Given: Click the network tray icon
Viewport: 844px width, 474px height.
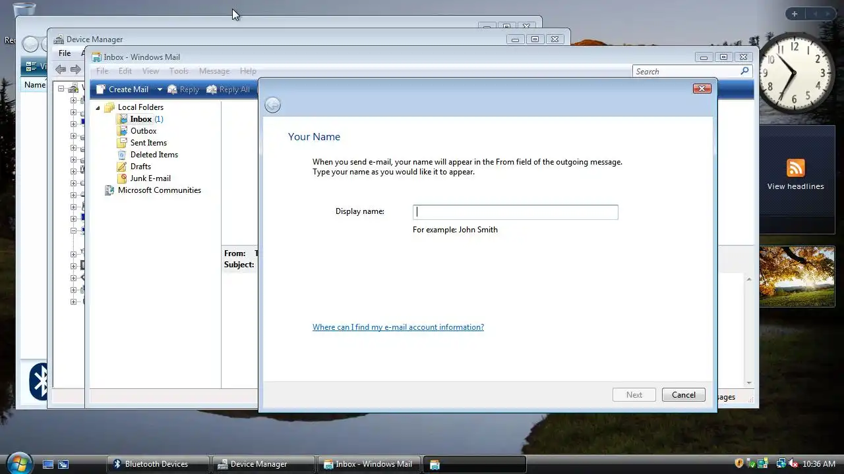Looking at the screenshot, I should coord(781,463).
